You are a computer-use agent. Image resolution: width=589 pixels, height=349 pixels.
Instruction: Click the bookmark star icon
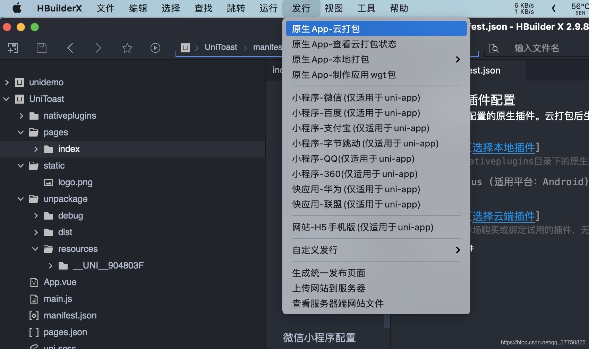point(127,48)
